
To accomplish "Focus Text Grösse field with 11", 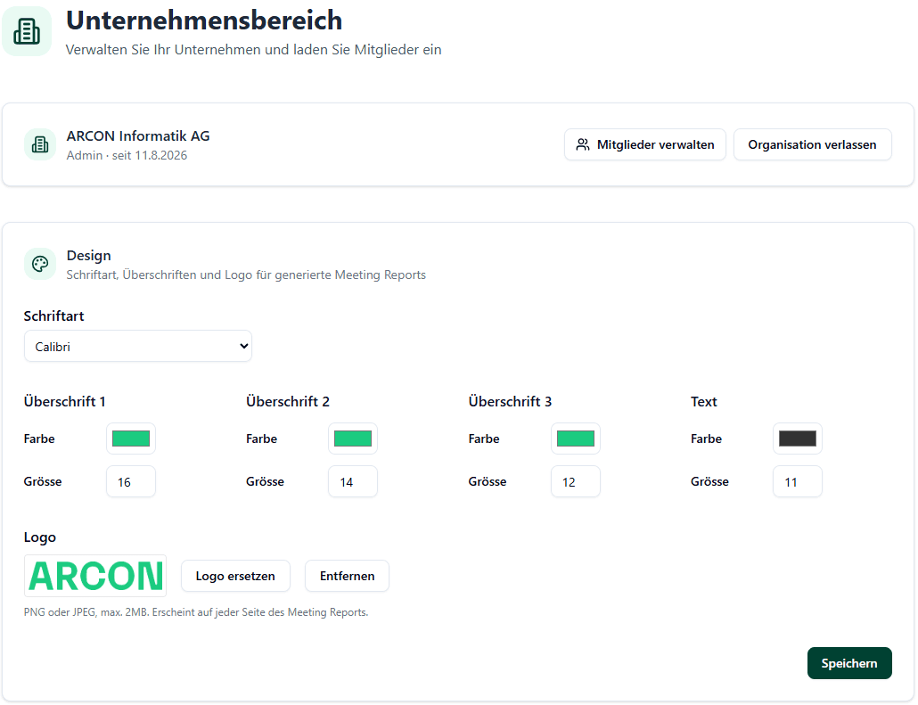I will point(798,481).
